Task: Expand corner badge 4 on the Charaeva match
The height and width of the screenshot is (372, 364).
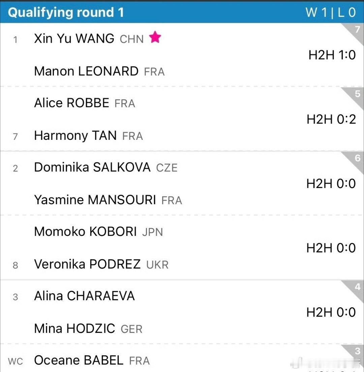Action: tap(358, 286)
